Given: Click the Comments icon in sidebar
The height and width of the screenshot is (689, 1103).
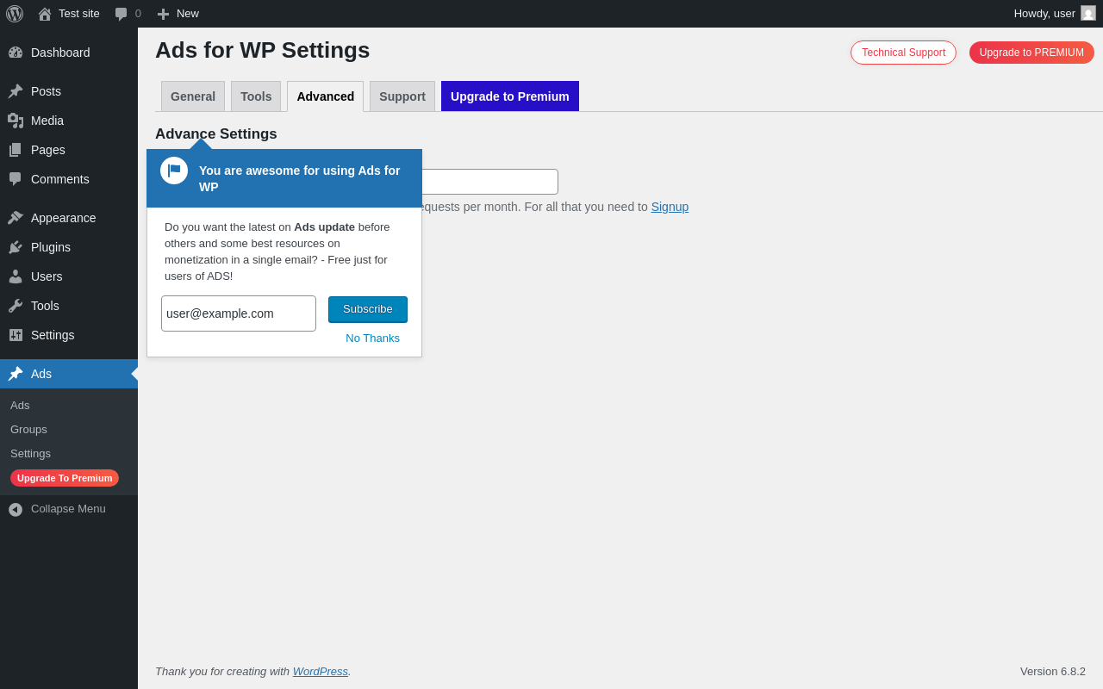Looking at the screenshot, I should coord(16,179).
